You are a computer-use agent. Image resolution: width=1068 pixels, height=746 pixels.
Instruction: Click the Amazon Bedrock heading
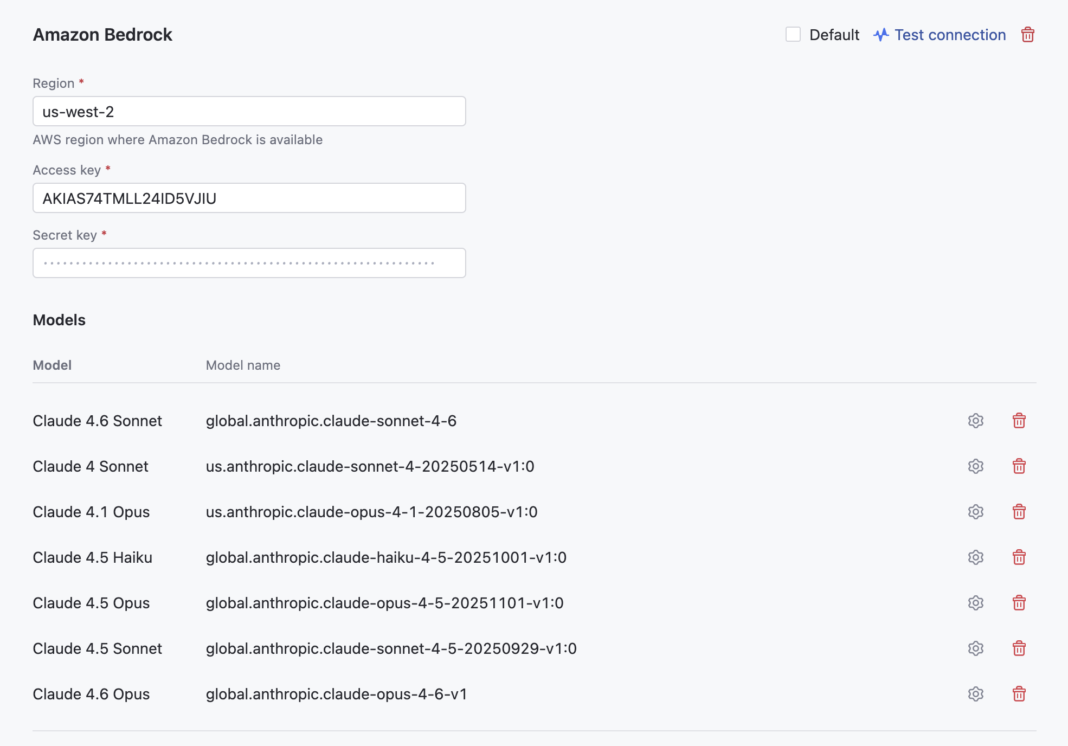pyautogui.click(x=102, y=35)
